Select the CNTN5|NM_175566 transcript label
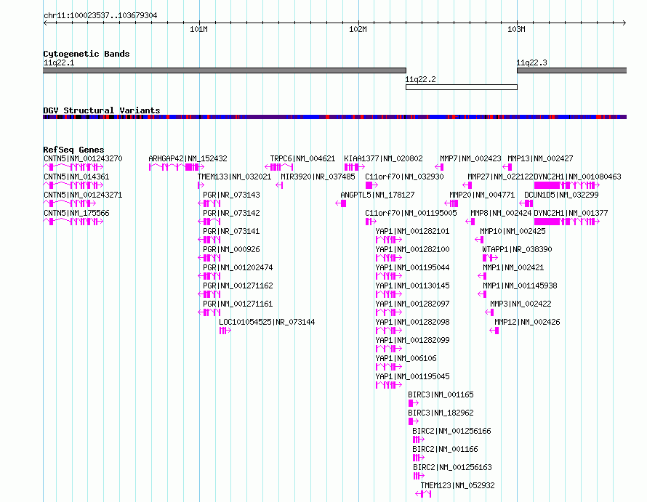The width and height of the screenshot is (647, 502). [76, 213]
